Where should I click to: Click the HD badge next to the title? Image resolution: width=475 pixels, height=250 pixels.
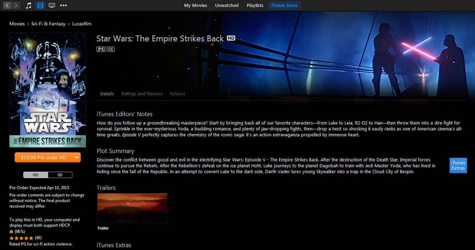(231, 38)
